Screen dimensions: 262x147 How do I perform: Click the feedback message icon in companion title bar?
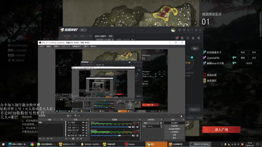pyautogui.click(x=179, y=30)
